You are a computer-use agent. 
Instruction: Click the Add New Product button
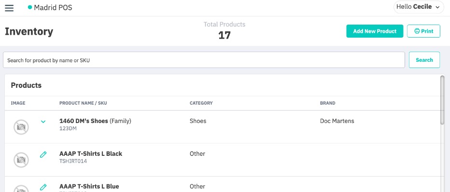coord(375,31)
